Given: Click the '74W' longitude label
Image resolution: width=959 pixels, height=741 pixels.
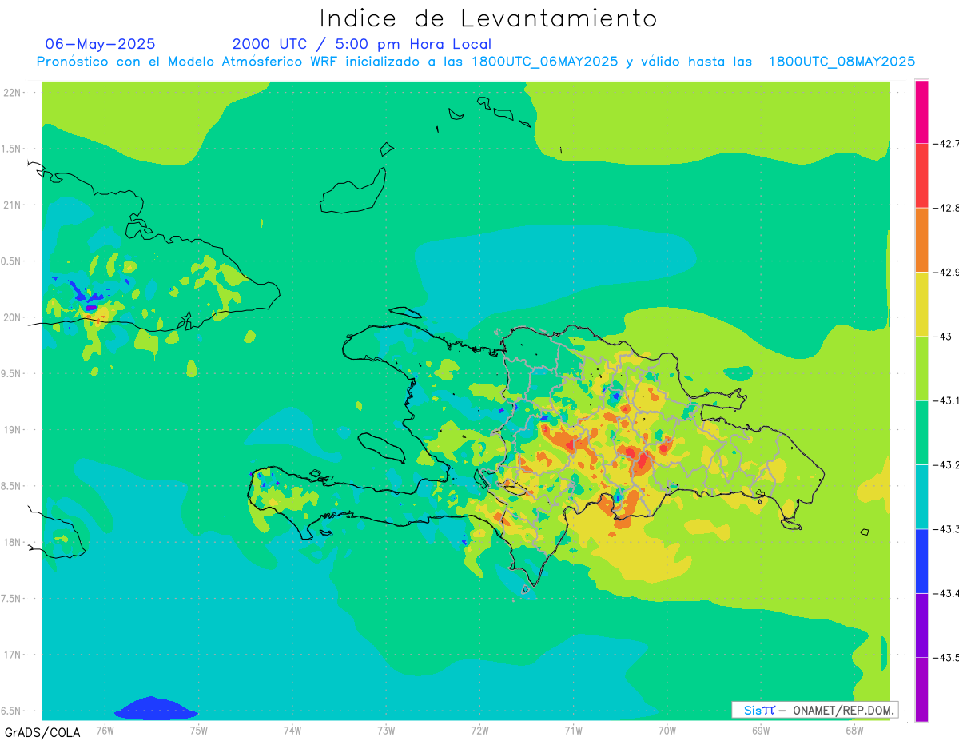Looking at the screenshot, I should coord(292,730).
